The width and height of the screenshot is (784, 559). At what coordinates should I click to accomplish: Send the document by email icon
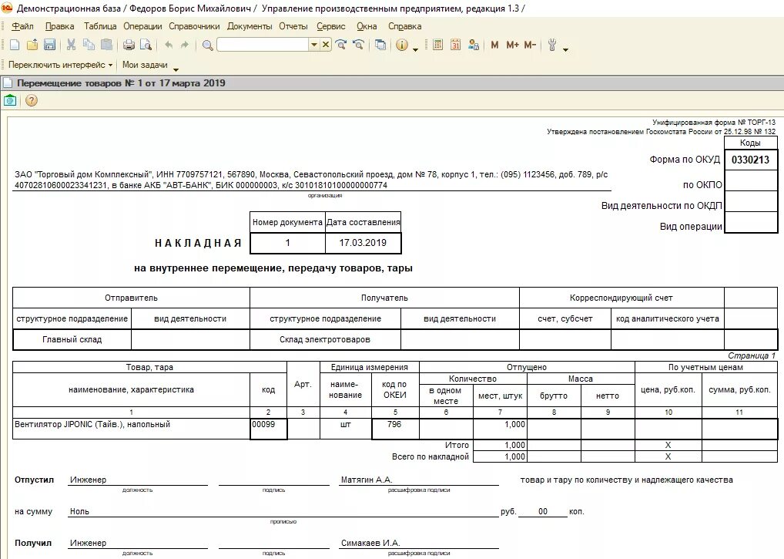click(10, 100)
